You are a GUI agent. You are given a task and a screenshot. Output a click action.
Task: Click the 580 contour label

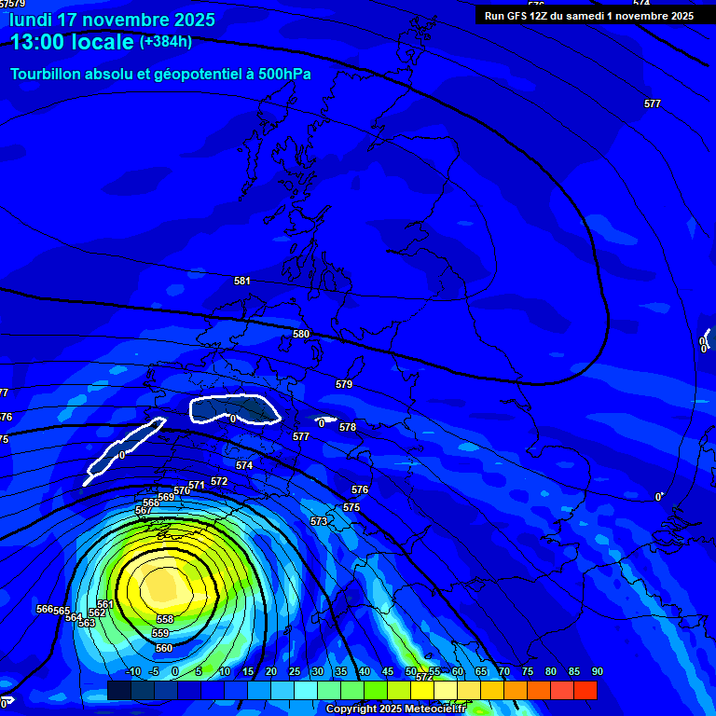[x=301, y=334]
